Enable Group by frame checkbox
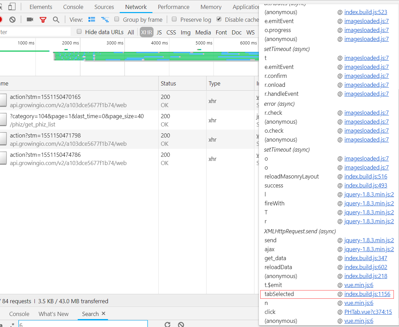399x327 pixels. (x=117, y=19)
